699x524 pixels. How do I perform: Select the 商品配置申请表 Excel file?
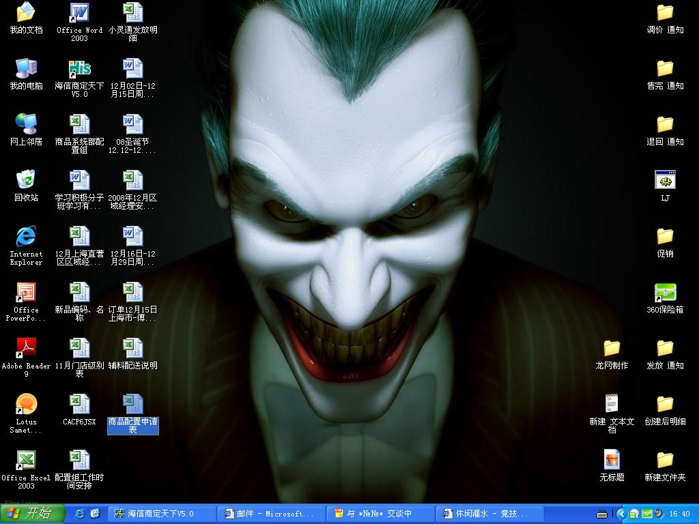[133, 405]
